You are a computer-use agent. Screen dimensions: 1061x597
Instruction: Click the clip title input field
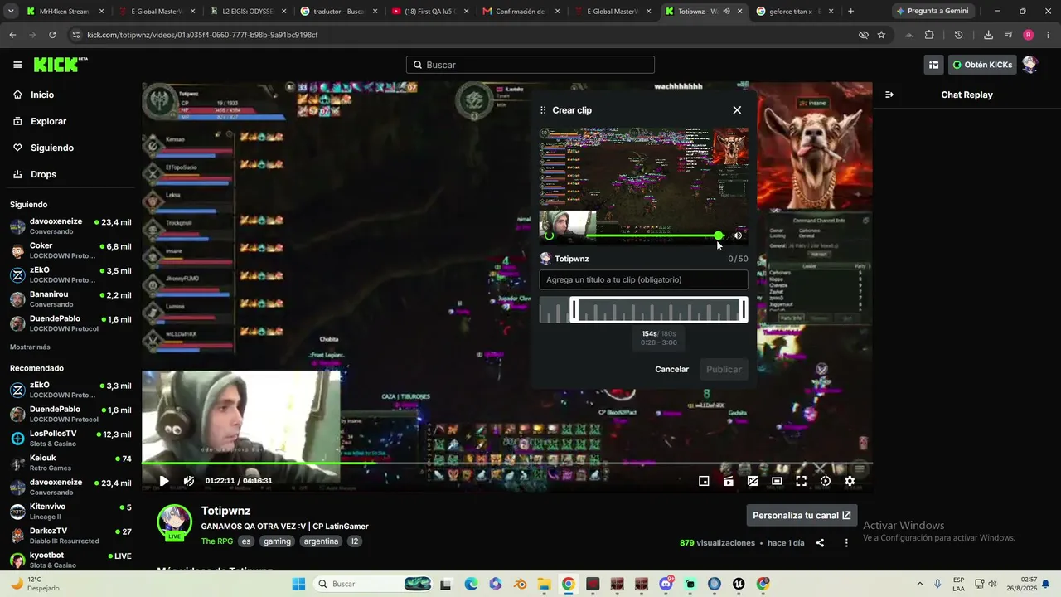point(643,279)
